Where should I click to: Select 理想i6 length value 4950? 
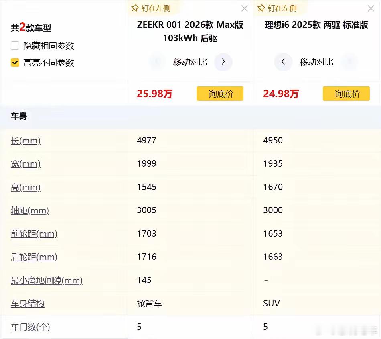(273, 141)
